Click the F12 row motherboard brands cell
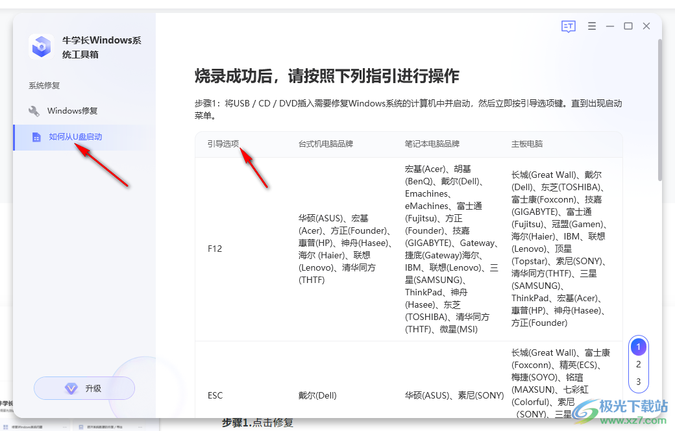 [x=559, y=249]
